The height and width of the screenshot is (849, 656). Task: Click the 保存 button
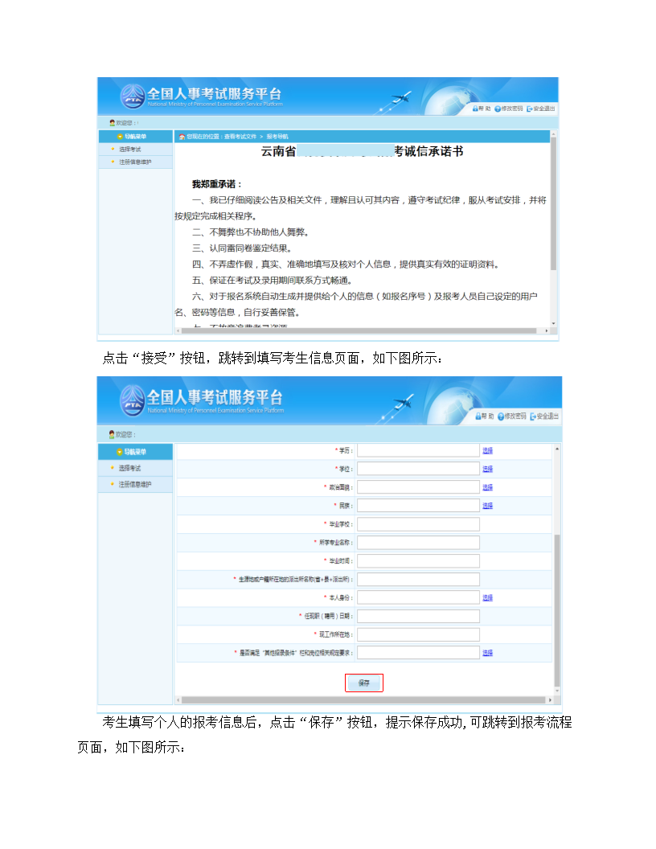[x=364, y=683]
